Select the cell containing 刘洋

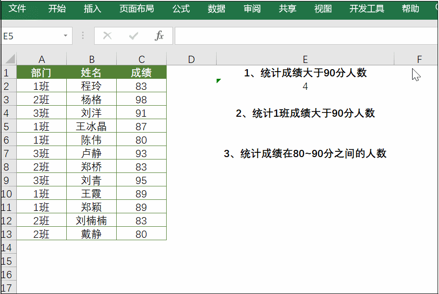click(92, 113)
